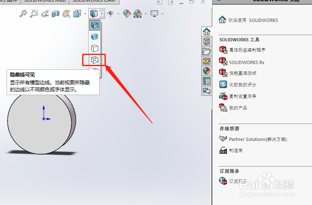Activate the Section View tool
The width and height of the screenshot is (312, 205).
point(56,14)
